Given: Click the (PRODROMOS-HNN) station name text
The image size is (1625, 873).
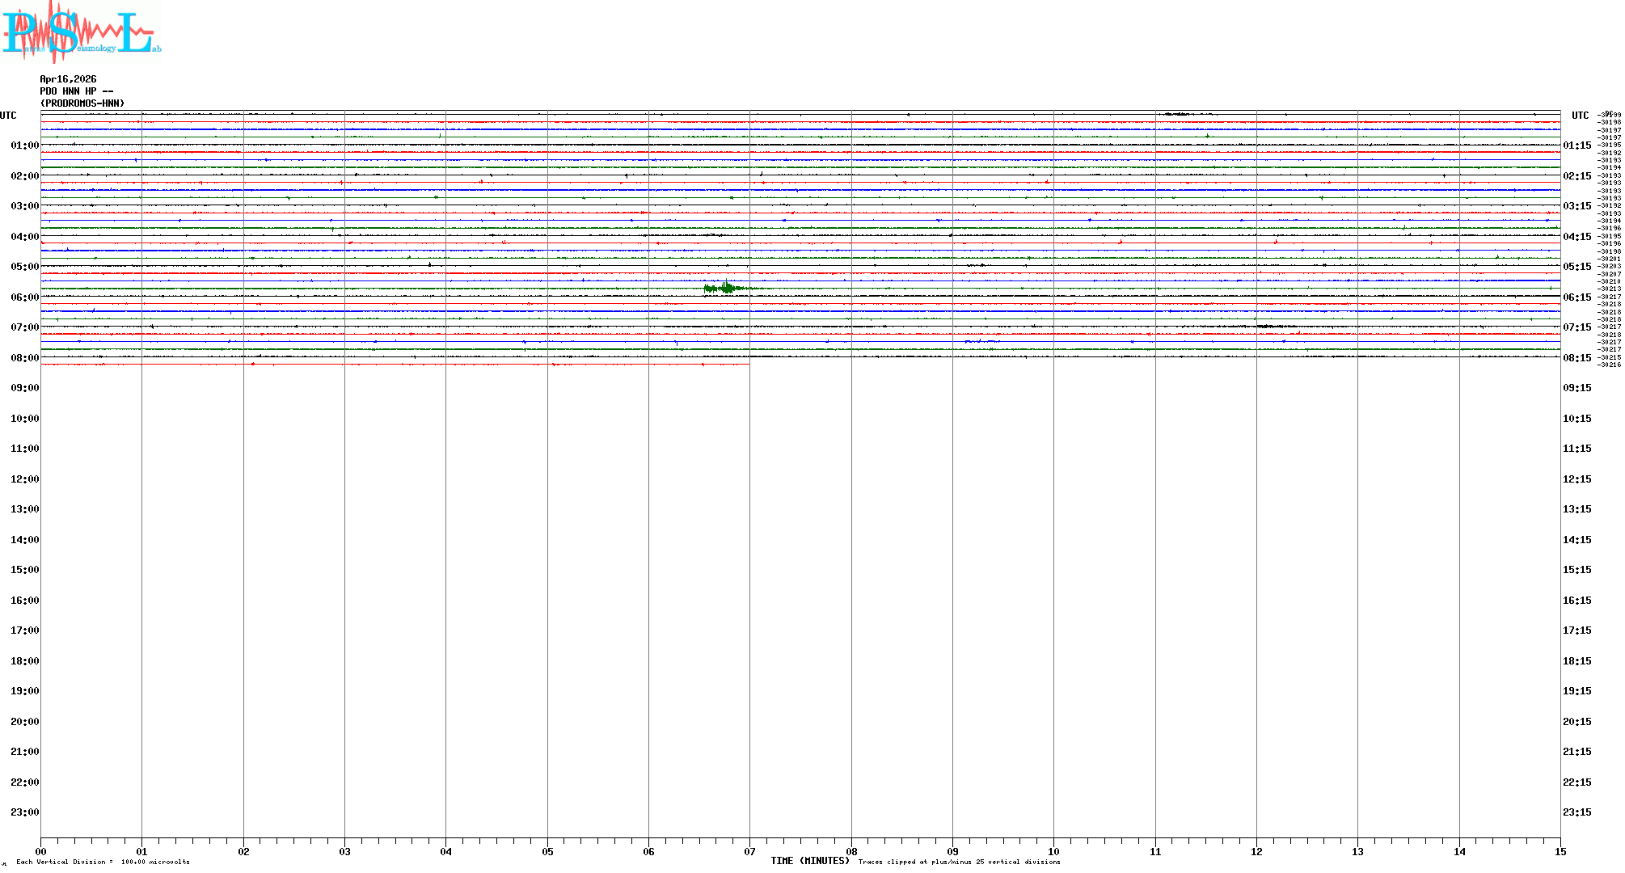Looking at the screenshot, I should click(x=82, y=103).
